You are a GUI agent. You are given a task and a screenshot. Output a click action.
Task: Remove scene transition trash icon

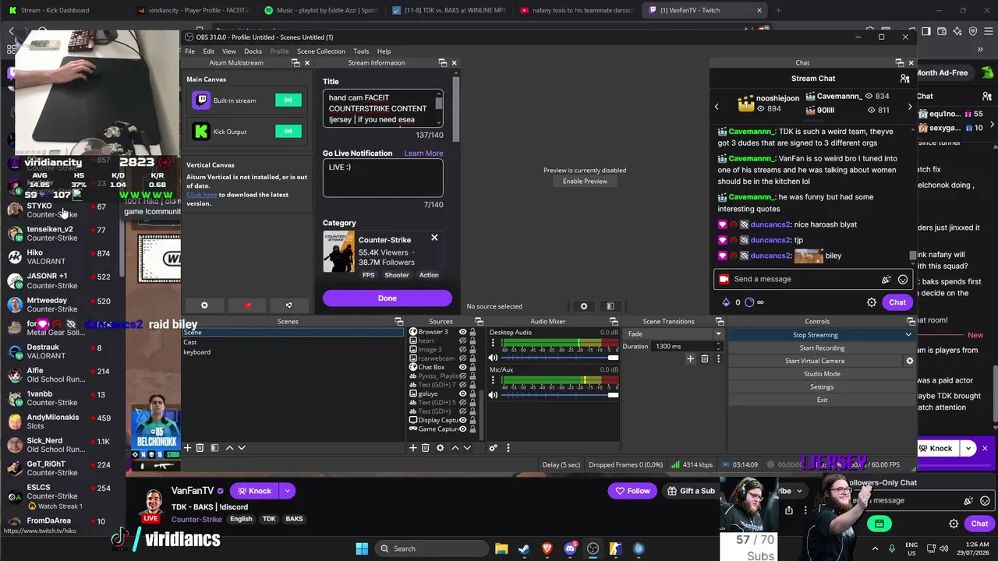[x=705, y=359]
